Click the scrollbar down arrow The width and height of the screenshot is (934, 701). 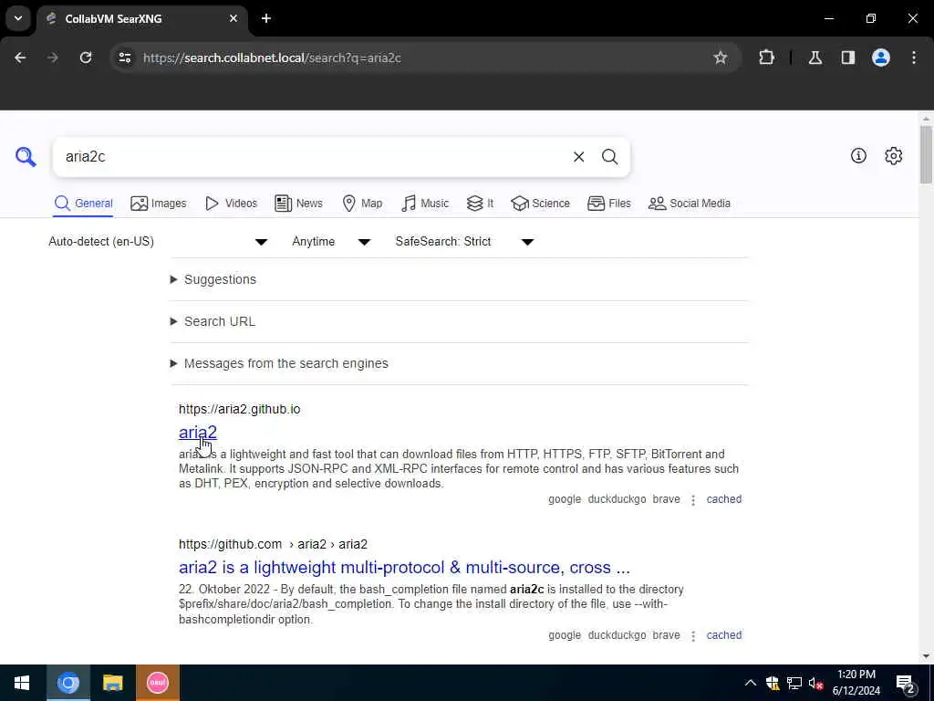(x=926, y=656)
